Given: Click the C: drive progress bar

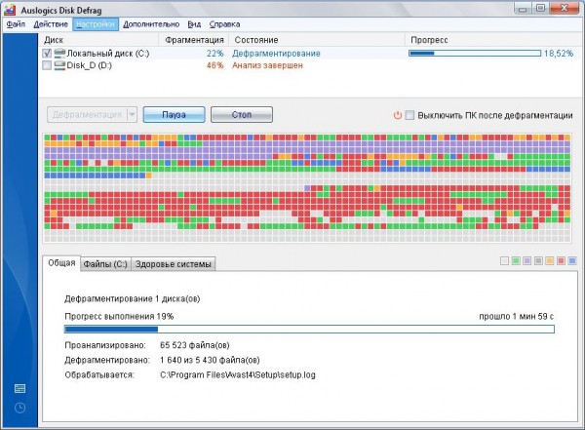Looking at the screenshot, I should coord(475,53).
